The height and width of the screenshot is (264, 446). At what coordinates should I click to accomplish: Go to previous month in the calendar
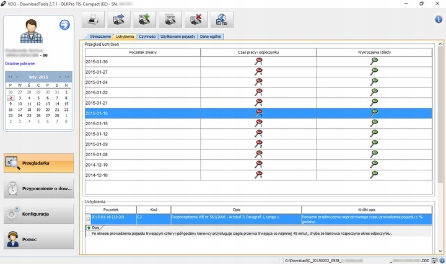click(x=17, y=77)
